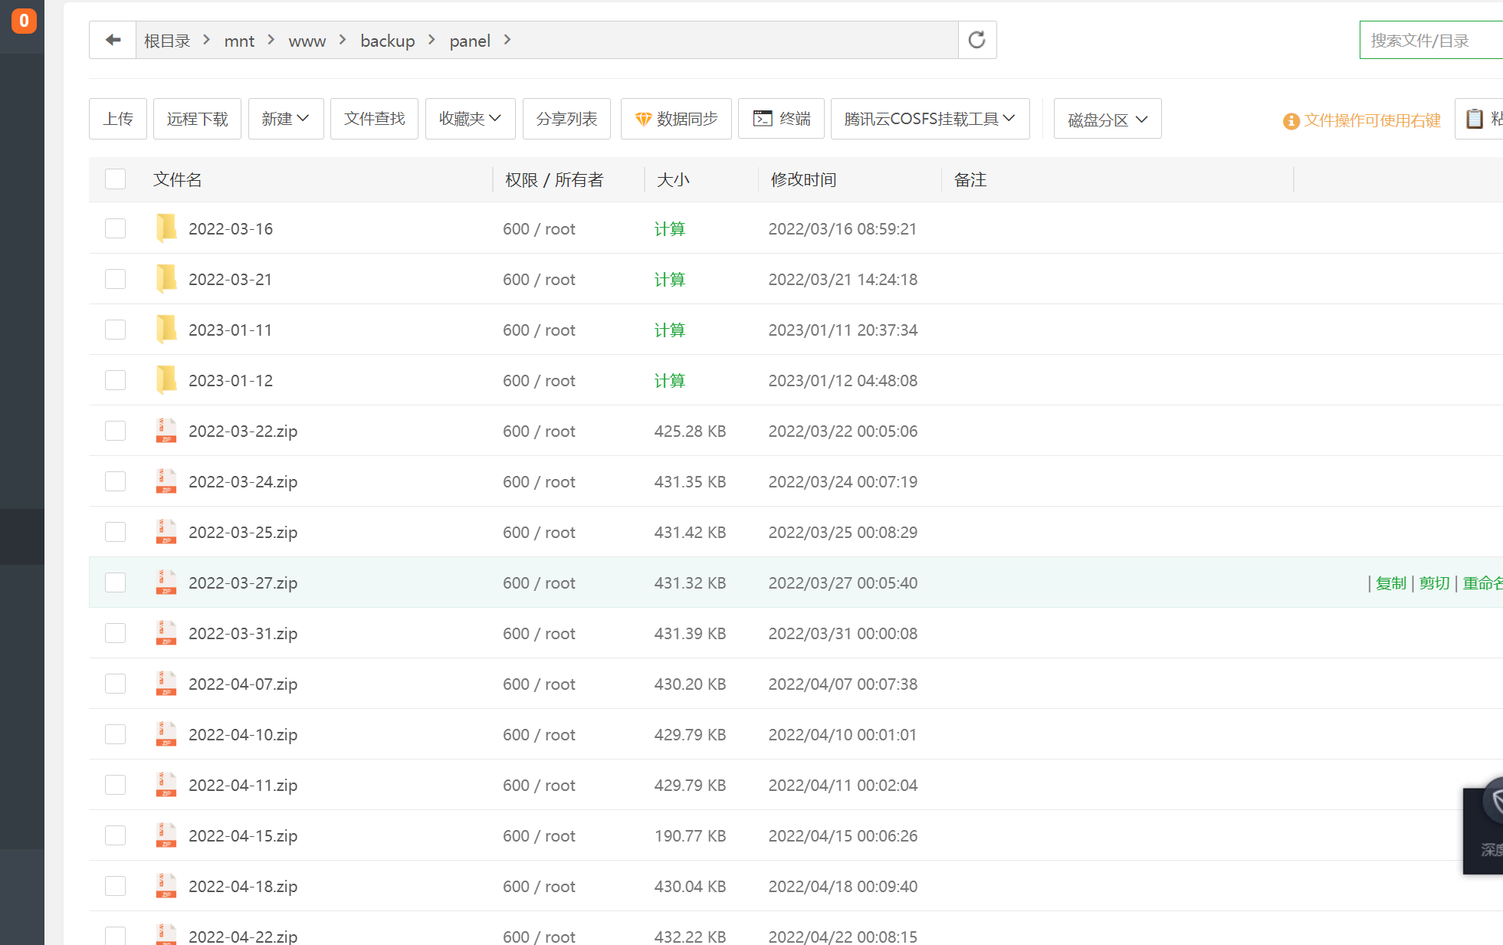Check the box for folder 2023-01-12
This screenshot has height=945, width=1503.
pyautogui.click(x=115, y=380)
